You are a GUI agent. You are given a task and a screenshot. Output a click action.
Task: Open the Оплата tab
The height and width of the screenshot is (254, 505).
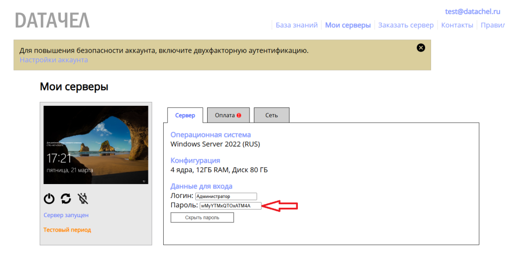click(x=228, y=115)
